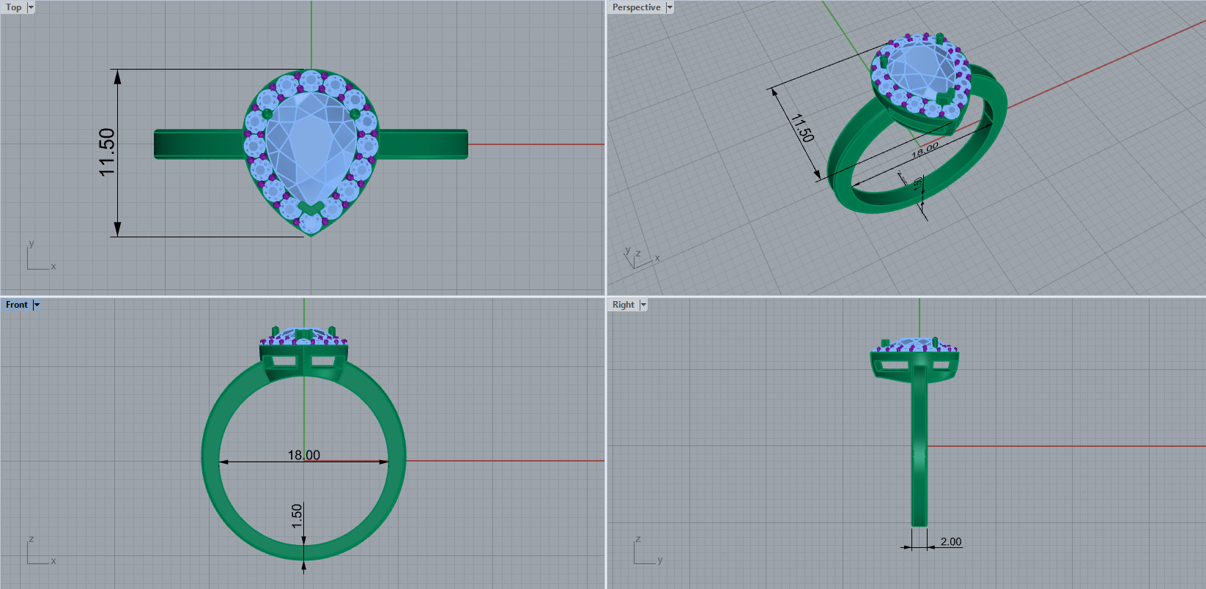Select the 1.50 thickness dimension in Front view

click(297, 516)
